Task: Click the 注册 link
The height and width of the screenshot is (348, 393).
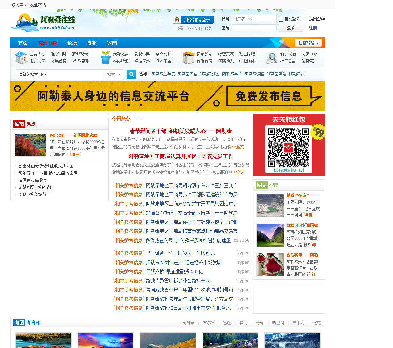Action: pos(313,28)
